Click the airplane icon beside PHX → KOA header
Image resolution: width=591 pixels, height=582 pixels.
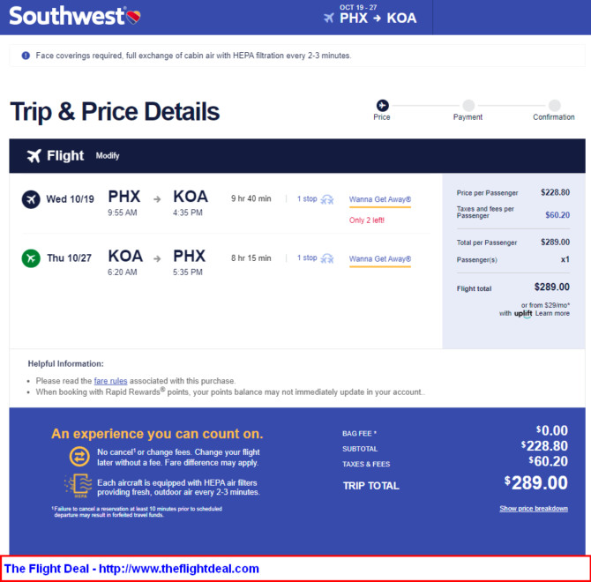329,18
